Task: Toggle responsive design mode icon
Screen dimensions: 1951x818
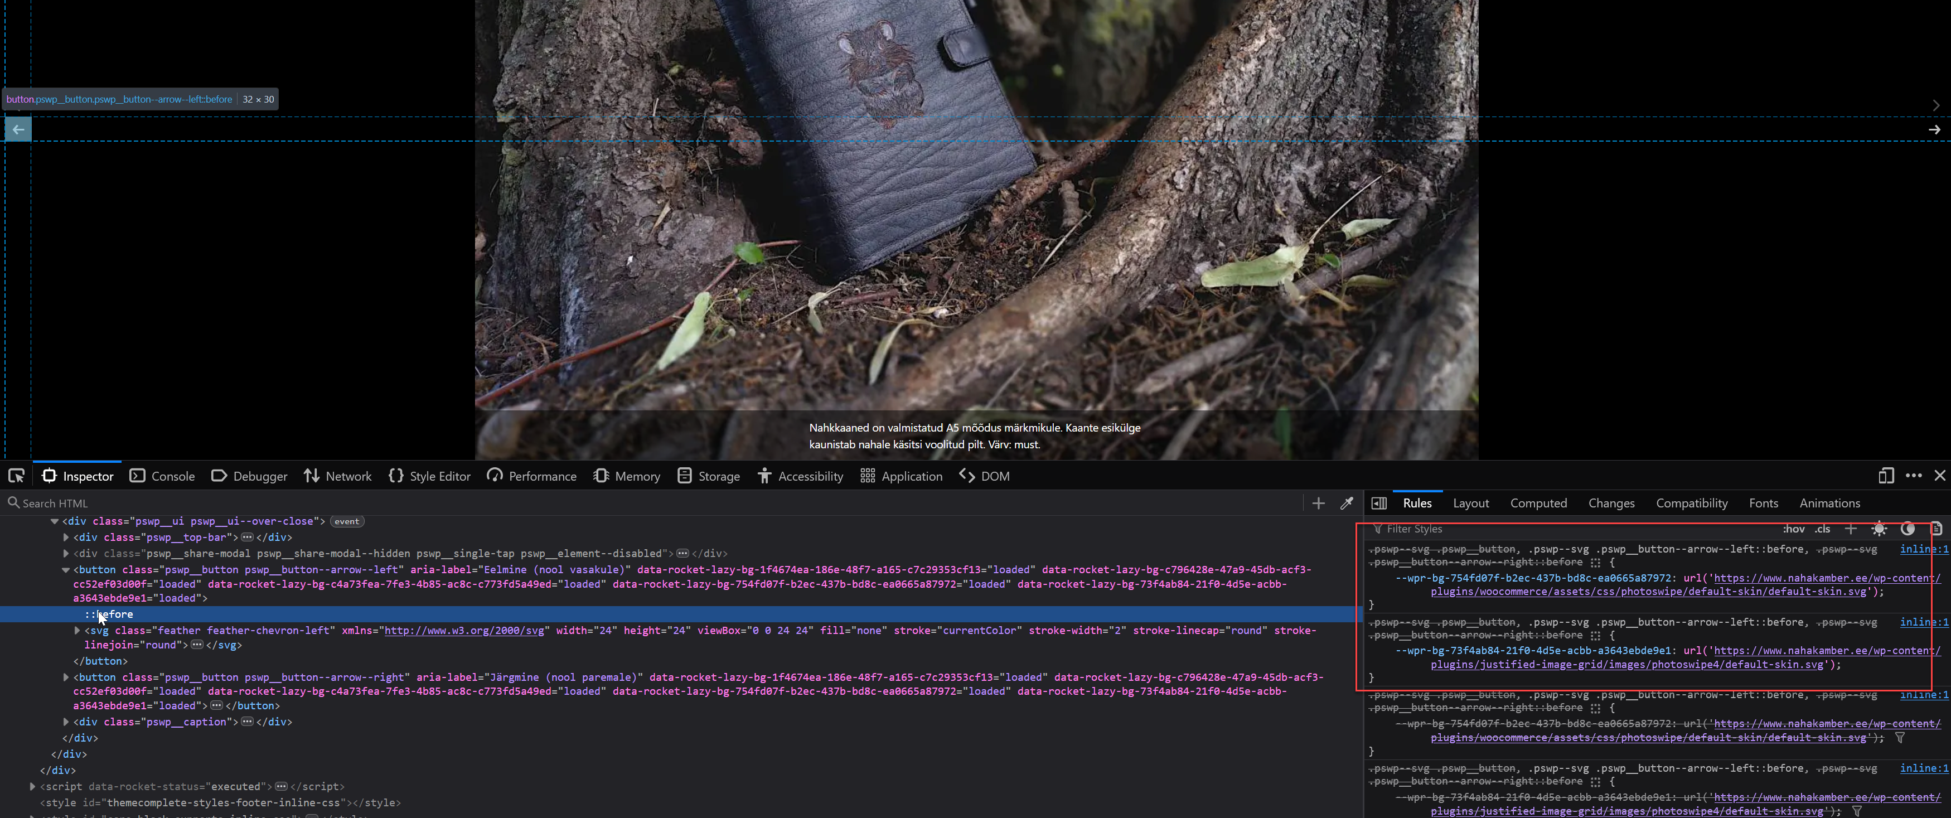Action: (1886, 476)
